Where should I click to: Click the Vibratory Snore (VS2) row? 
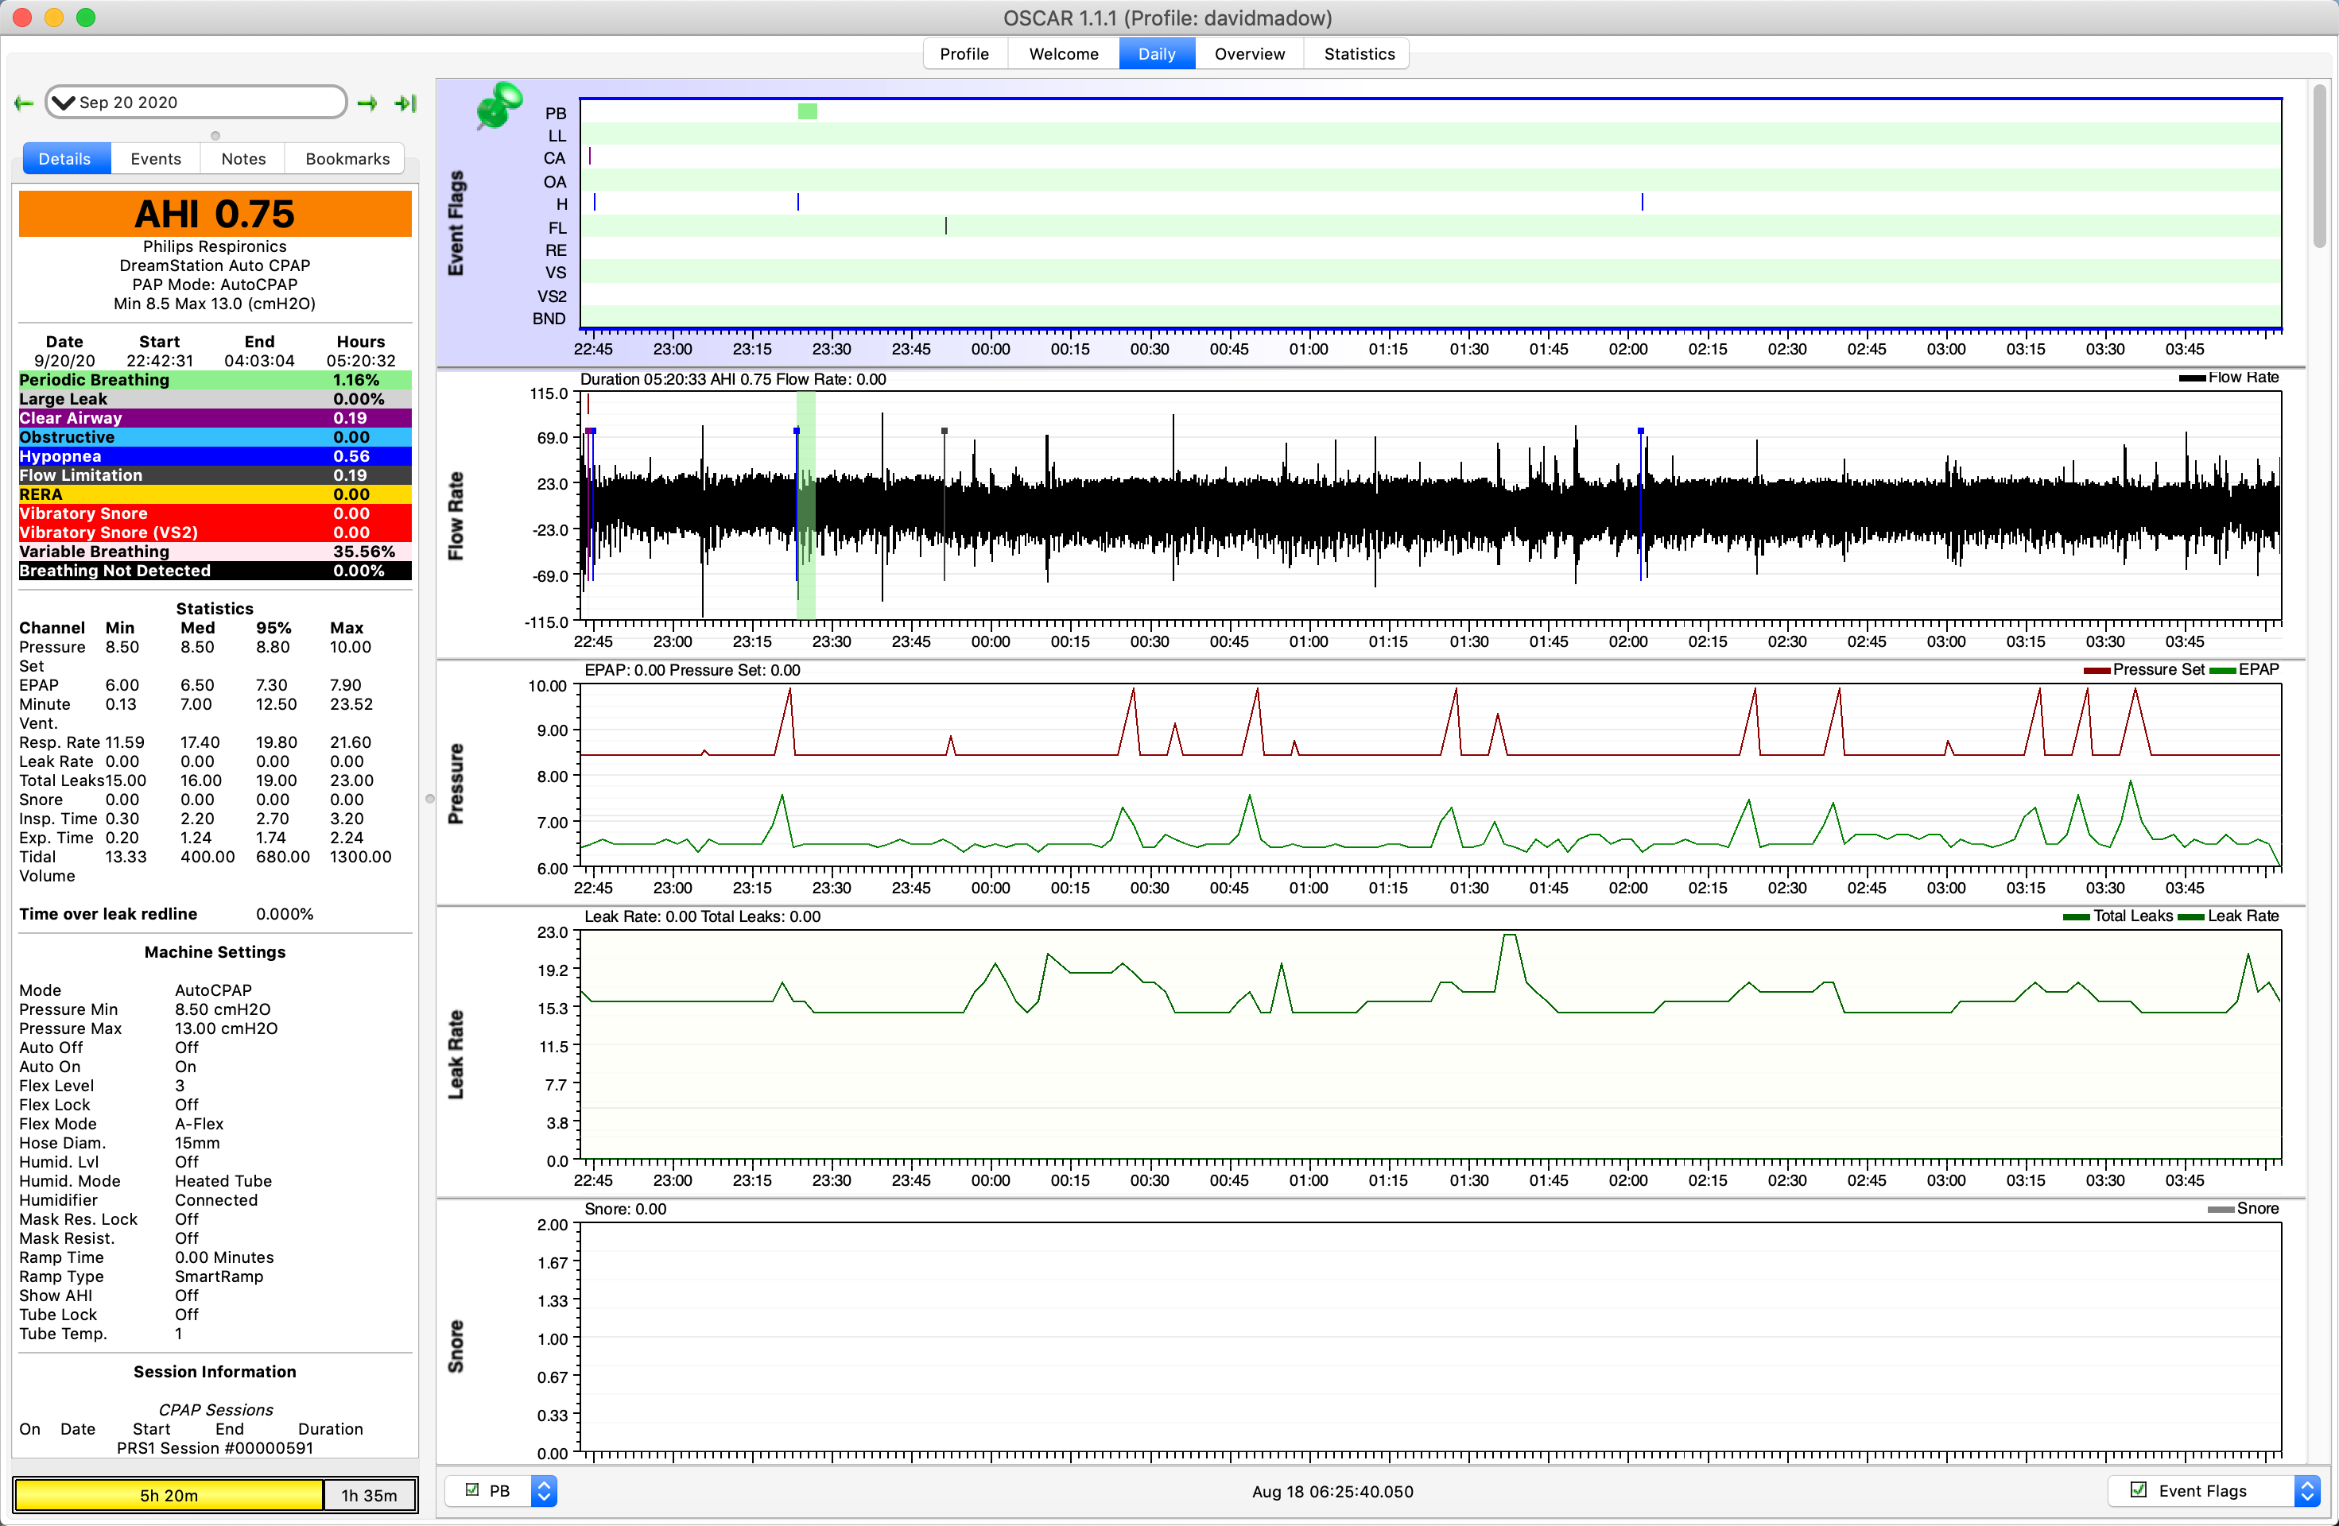pos(215,533)
